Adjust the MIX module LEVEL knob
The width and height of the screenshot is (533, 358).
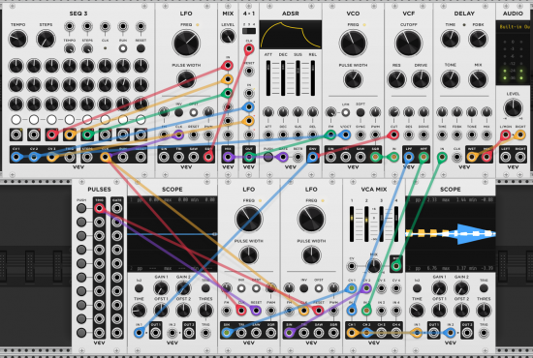(228, 37)
